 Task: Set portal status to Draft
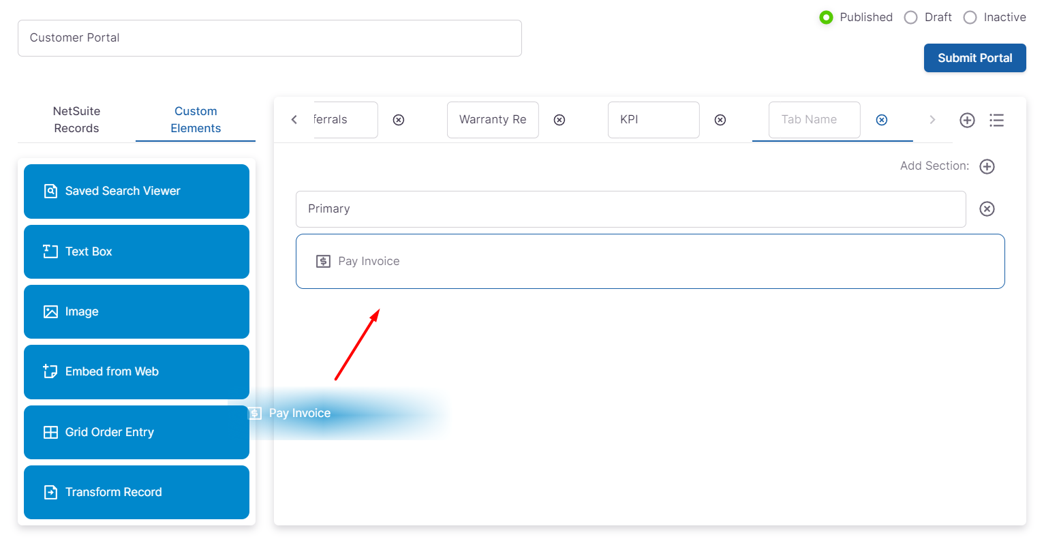click(910, 18)
